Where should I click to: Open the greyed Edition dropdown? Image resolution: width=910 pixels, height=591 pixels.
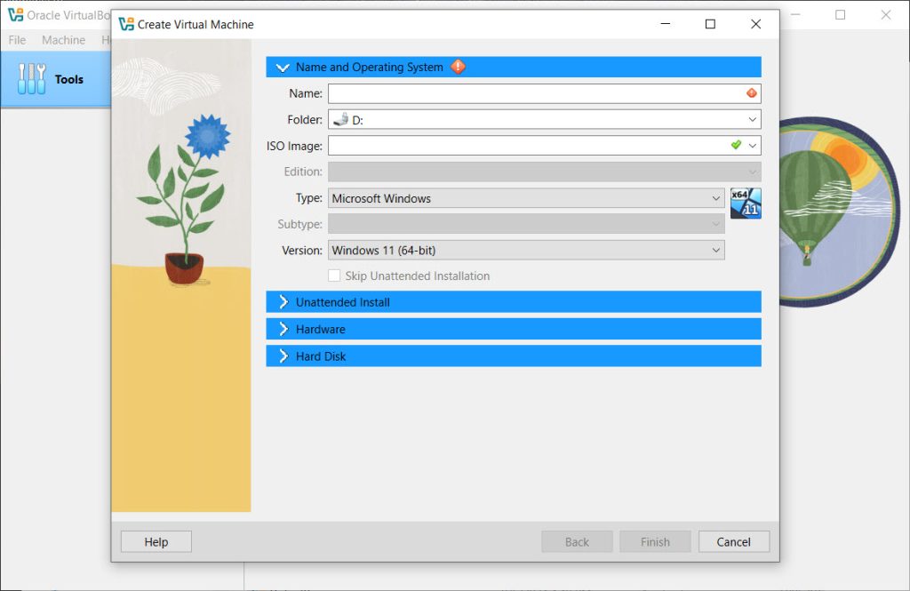(545, 172)
